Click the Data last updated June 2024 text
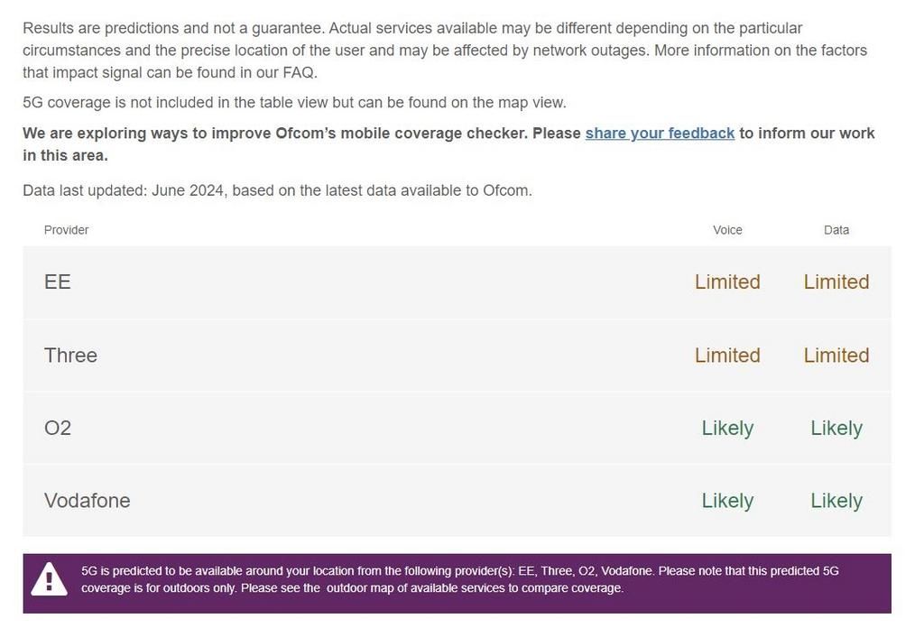 coord(277,190)
